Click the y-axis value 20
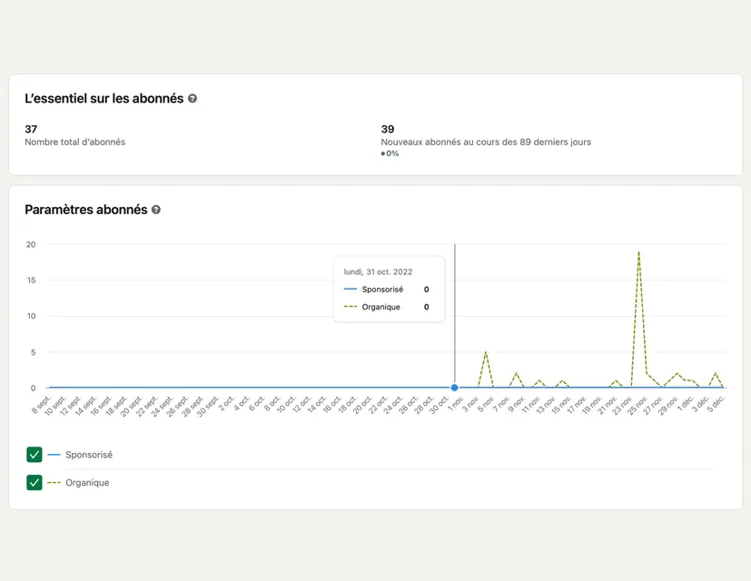 [31, 244]
